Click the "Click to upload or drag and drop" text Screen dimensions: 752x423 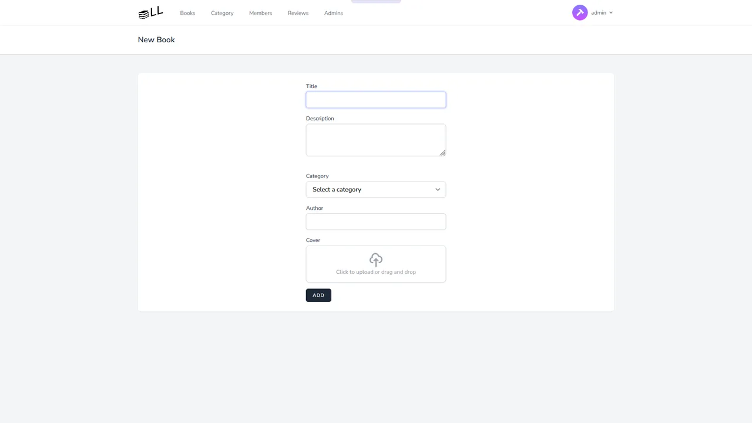tap(376, 272)
